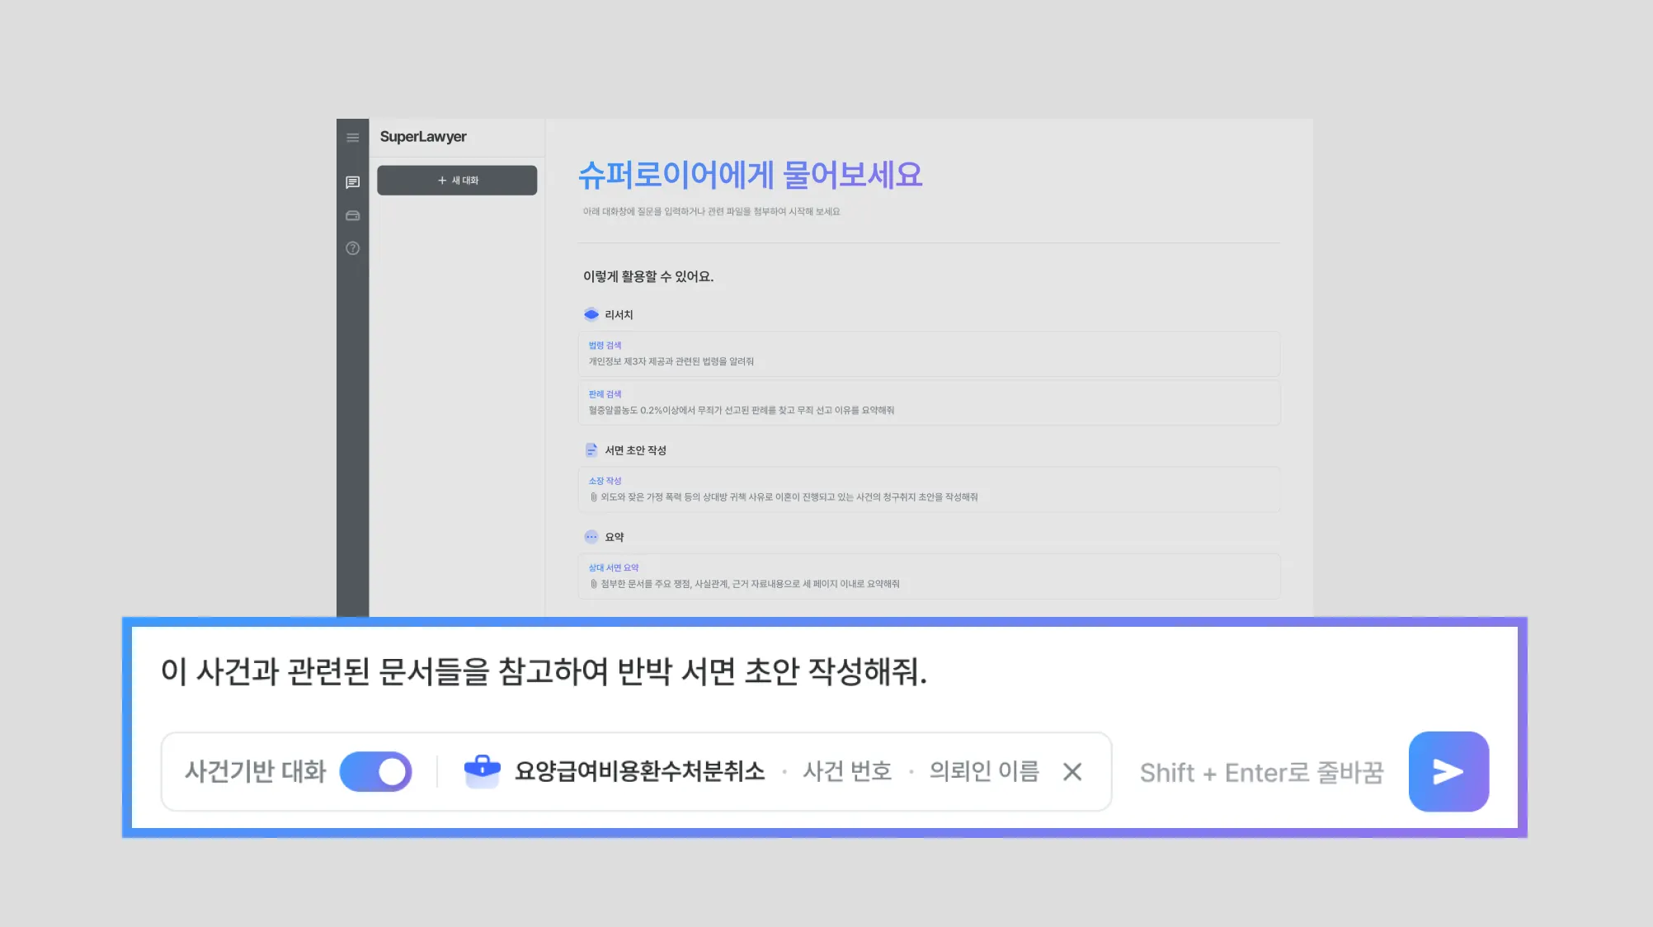Viewport: 1653px width, 927px height.
Task: Click the 사건 번호 field in case chip
Action: 847,772
